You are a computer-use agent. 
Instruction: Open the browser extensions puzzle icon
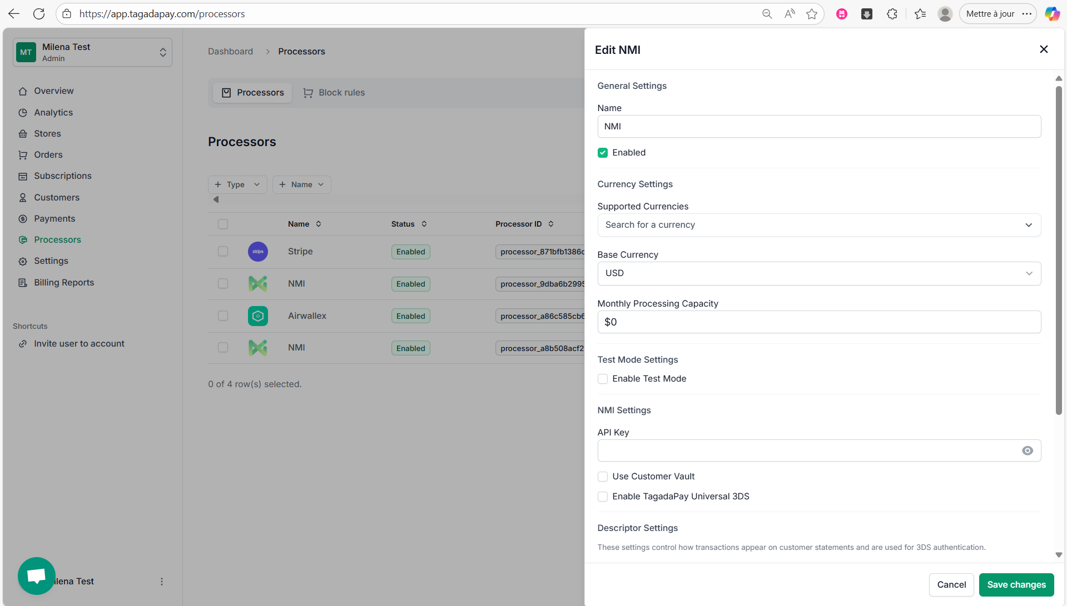tap(892, 14)
